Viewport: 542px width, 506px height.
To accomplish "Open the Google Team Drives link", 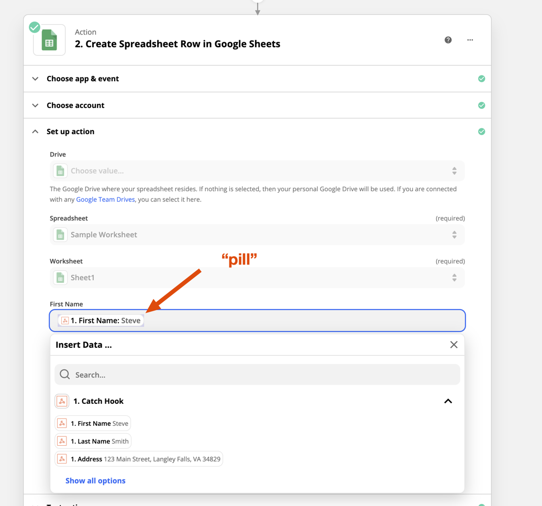I will pyautogui.click(x=105, y=200).
